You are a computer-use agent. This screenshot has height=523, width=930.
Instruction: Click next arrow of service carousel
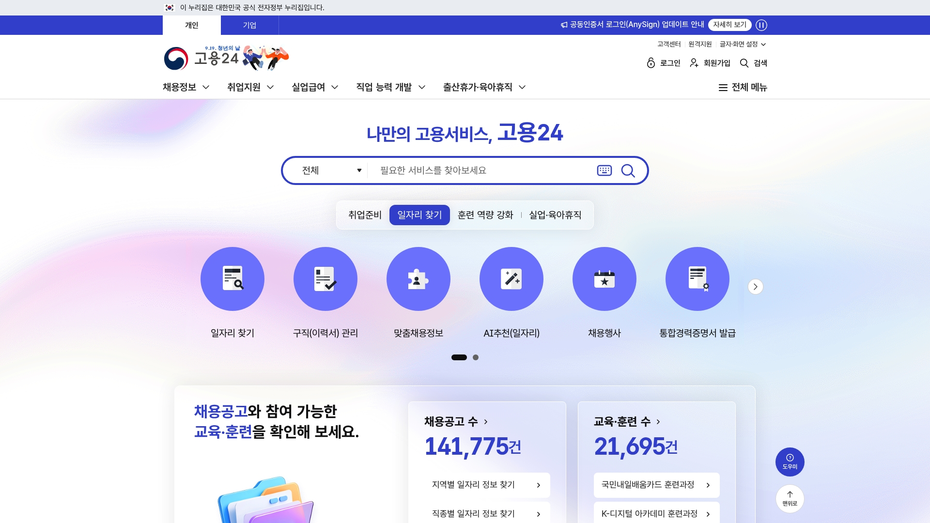pyautogui.click(x=756, y=287)
